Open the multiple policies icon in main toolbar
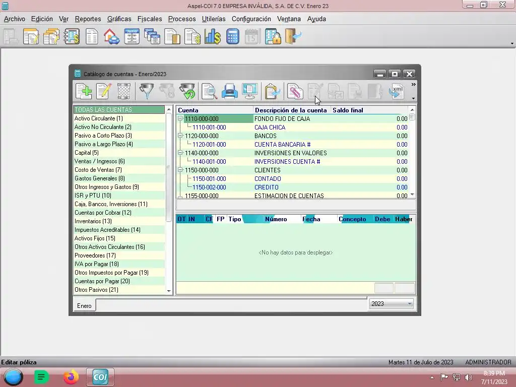The image size is (516, 387). pyautogui.click(x=51, y=36)
